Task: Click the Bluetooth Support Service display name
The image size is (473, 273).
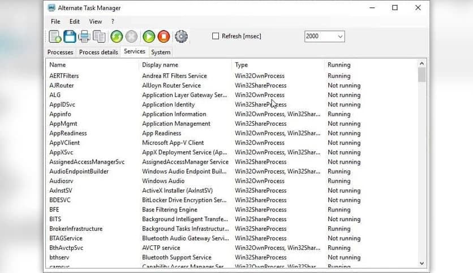Action: pyautogui.click(x=177, y=257)
